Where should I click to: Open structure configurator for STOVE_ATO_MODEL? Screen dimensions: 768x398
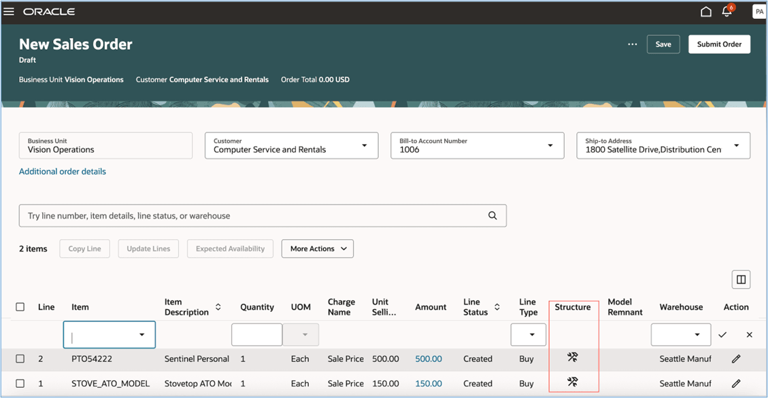point(573,382)
